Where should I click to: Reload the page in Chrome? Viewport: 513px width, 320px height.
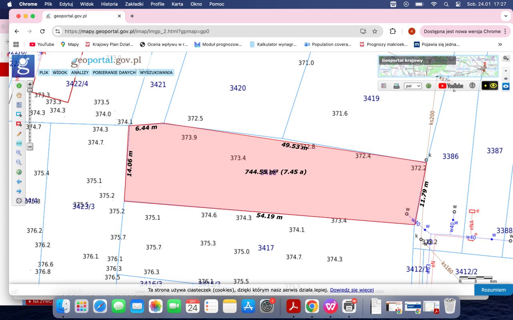42,31
